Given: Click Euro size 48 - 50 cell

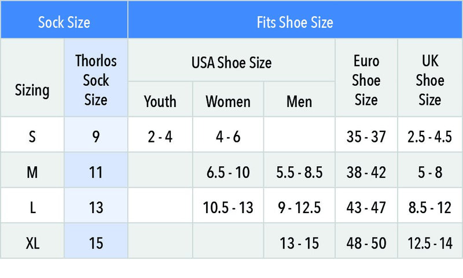Looking at the screenshot, I should tap(366, 241).
